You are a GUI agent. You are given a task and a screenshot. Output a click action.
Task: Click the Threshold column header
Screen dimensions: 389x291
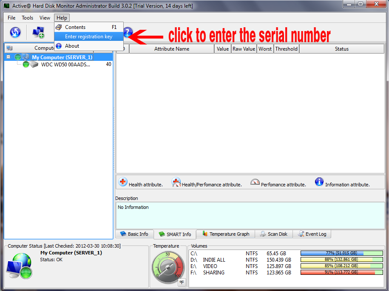pos(287,49)
